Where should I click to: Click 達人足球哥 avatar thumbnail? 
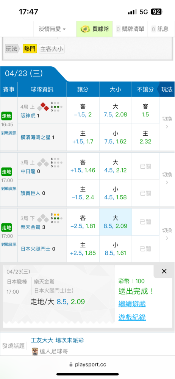[x=35, y=351]
